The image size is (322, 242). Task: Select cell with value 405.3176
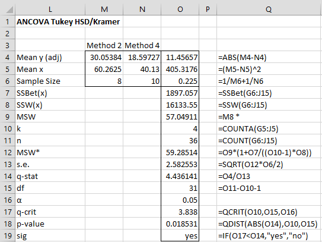180,69
